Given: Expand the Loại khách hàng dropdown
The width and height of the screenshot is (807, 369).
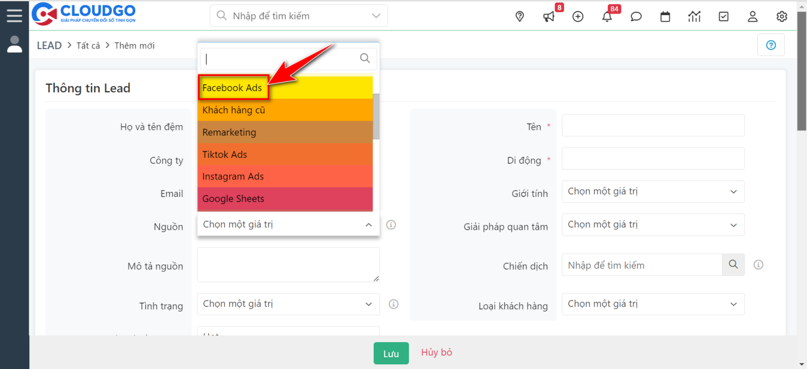Looking at the screenshot, I should click(652, 304).
